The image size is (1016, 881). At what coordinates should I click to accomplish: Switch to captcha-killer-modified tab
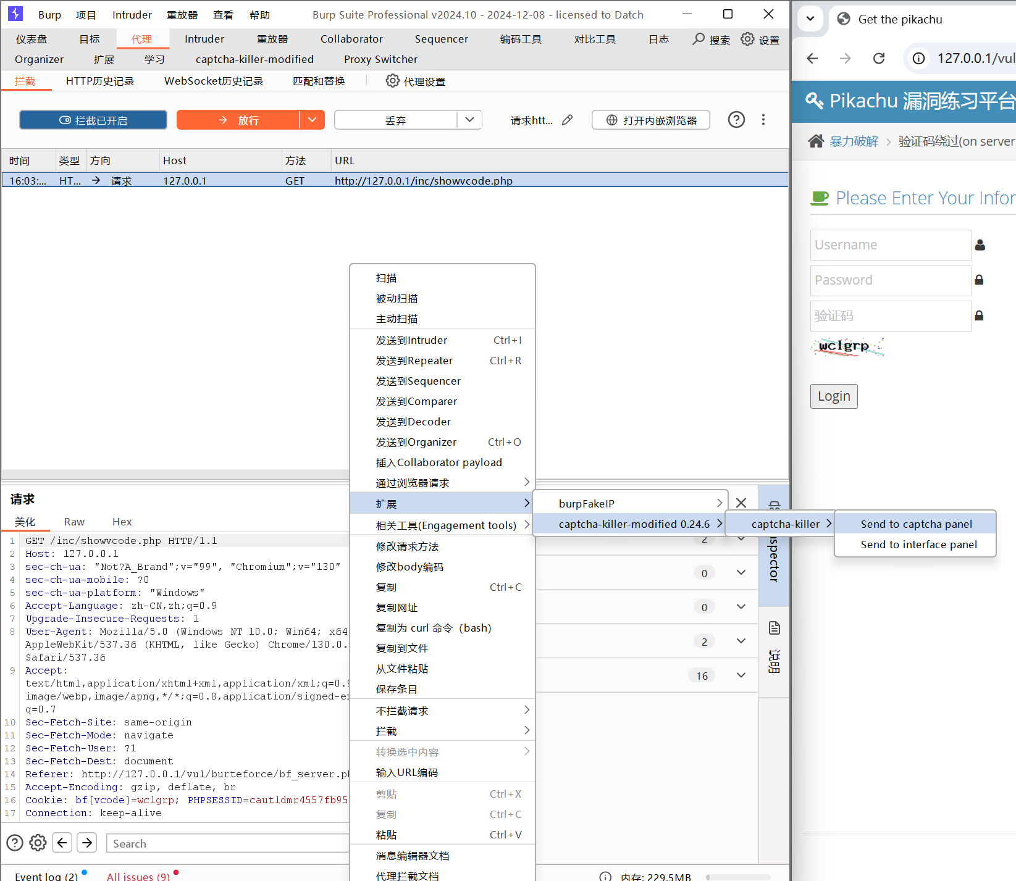click(254, 59)
